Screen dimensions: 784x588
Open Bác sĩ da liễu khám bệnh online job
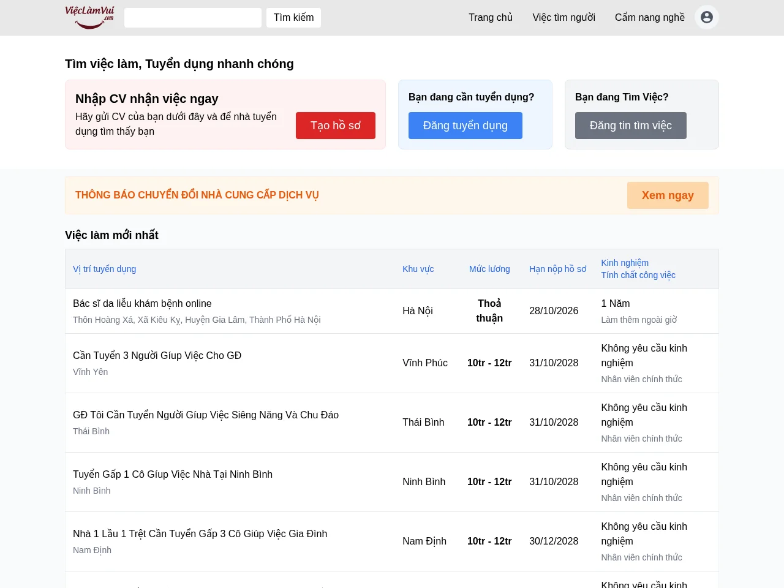142,303
